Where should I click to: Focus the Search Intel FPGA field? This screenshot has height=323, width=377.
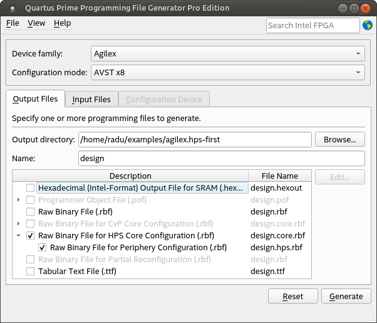pyautogui.click(x=312, y=25)
